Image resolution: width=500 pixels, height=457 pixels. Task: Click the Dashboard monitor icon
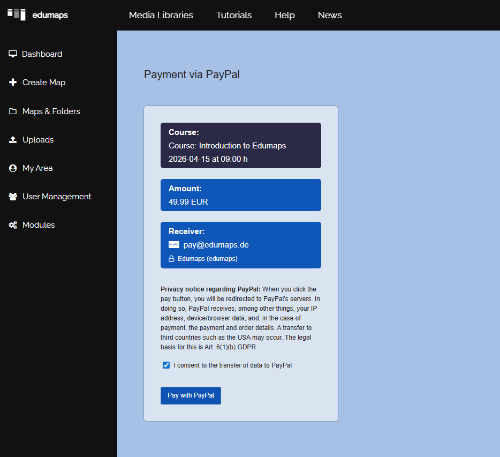tap(13, 54)
